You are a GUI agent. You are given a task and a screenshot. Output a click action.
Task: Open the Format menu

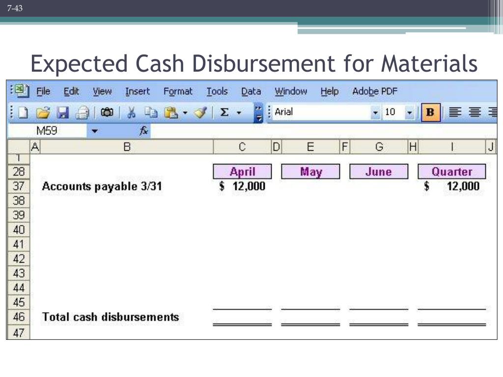click(x=178, y=91)
